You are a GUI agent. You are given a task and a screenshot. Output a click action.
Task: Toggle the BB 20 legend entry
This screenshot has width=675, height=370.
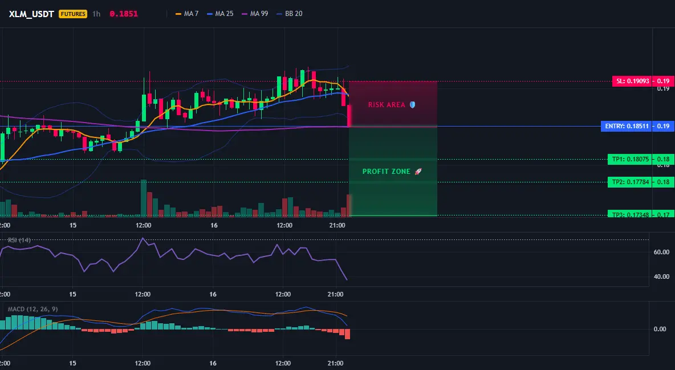click(x=289, y=14)
